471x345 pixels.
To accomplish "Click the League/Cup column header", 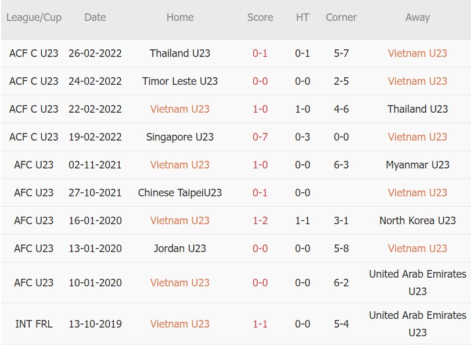I will [x=34, y=17].
